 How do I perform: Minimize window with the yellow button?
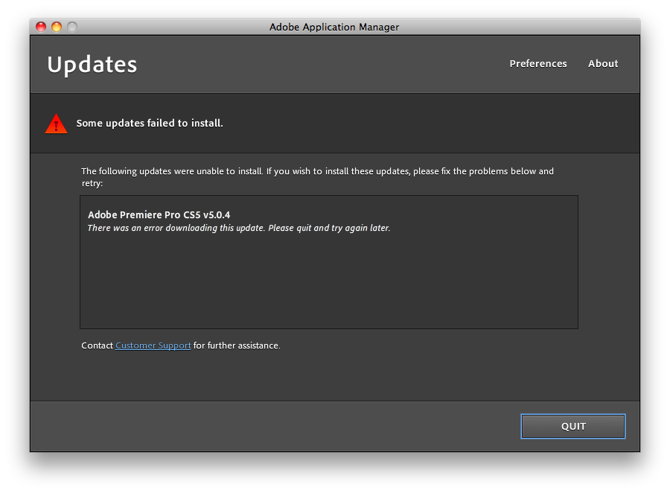[x=57, y=27]
